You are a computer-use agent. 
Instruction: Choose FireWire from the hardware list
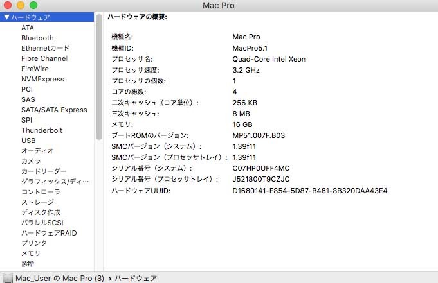click(35, 69)
